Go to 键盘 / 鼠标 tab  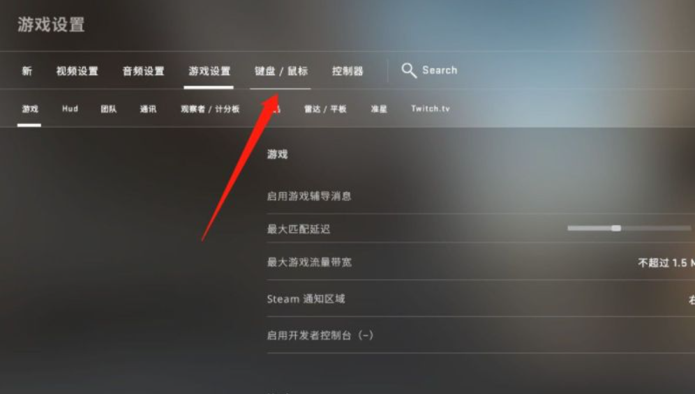click(281, 71)
